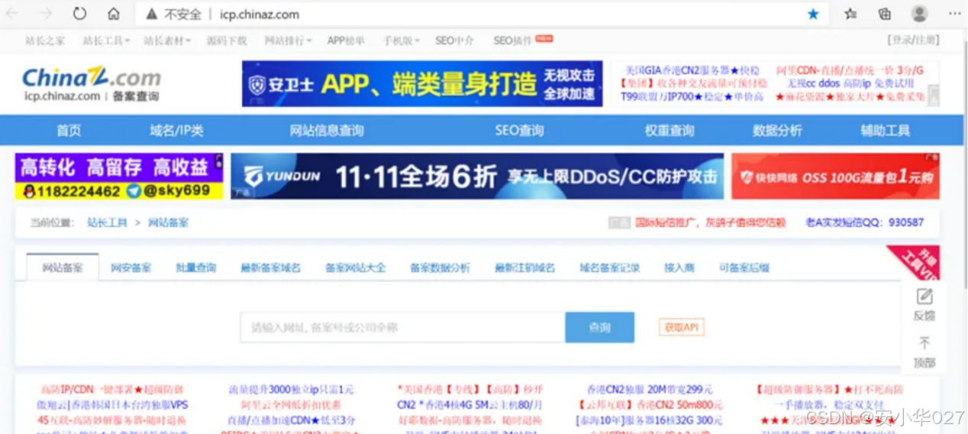Select 网站信息查询 in the navigation bar
968x434 pixels.
[x=327, y=131]
